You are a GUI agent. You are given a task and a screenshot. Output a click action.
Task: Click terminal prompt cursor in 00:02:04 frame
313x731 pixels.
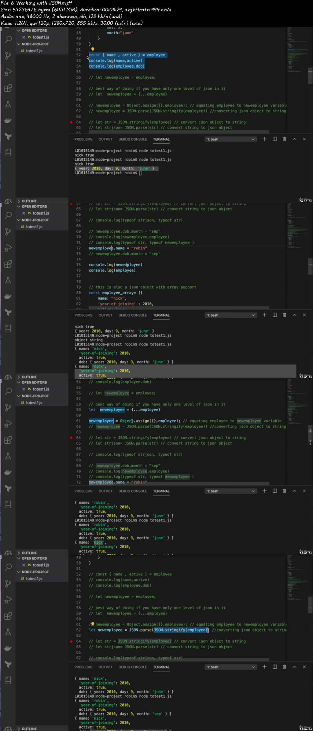140,173
